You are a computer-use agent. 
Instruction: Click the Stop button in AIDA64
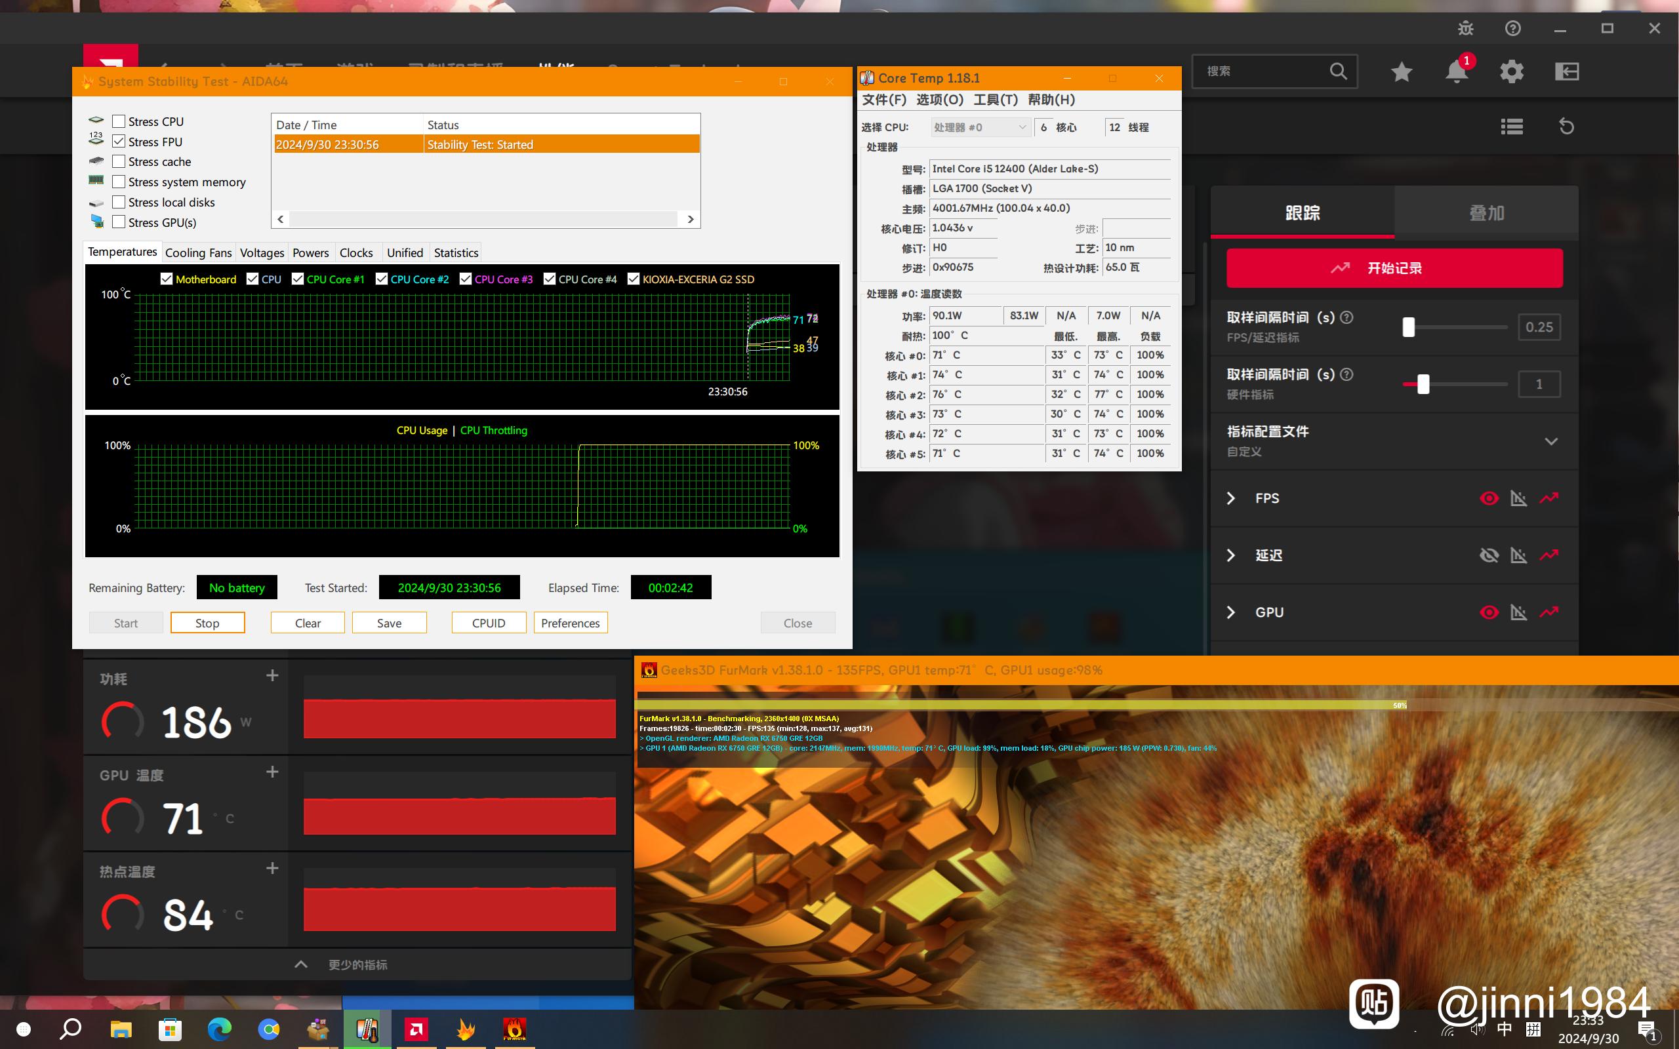point(207,623)
